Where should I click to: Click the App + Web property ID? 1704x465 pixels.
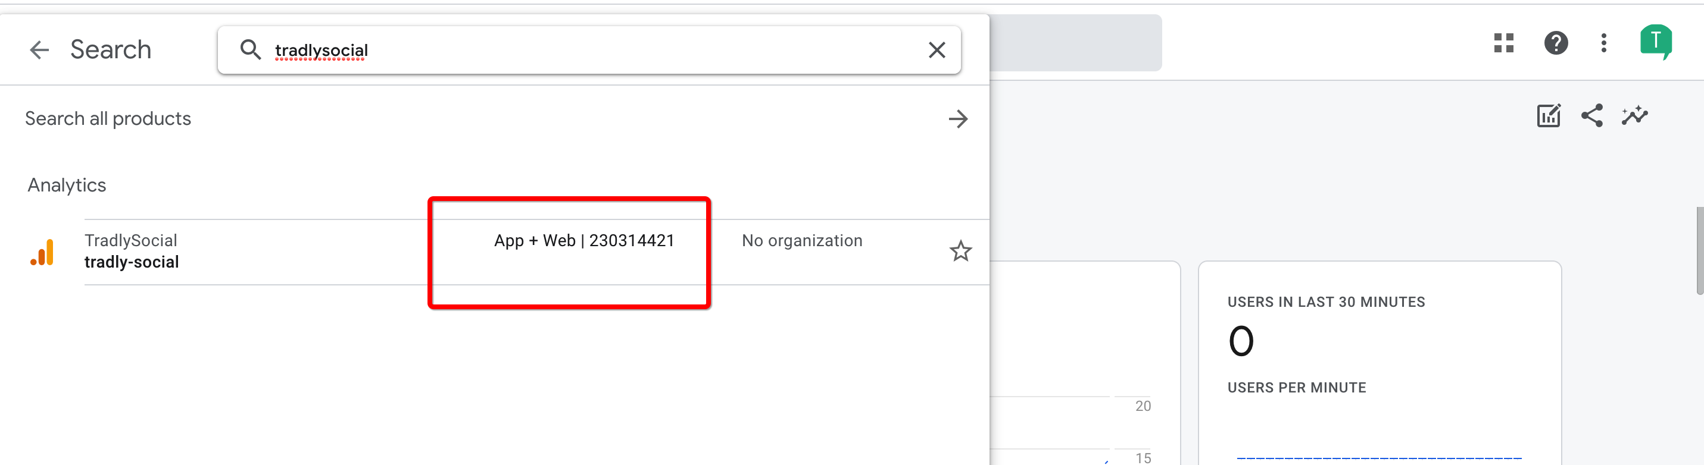583,241
